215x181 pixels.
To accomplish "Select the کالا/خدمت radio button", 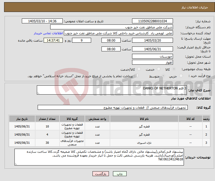I will 139,69.
